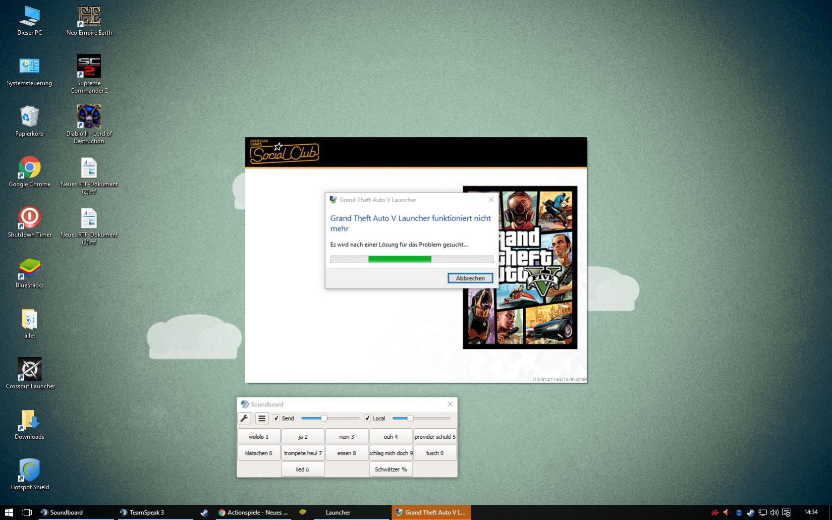Launch BlueStacks desktop shortcut
832x520 pixels.
click(x=30, y=273)
